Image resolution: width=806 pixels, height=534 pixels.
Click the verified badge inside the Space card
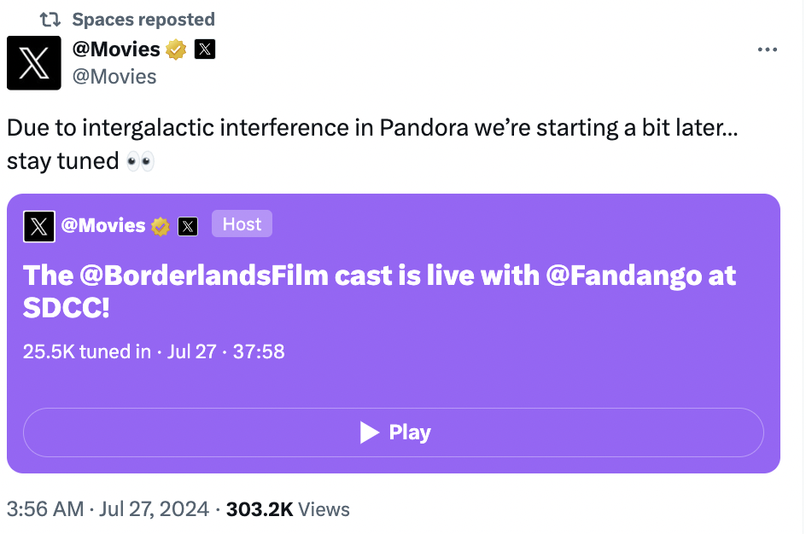[x=161, y=226]
